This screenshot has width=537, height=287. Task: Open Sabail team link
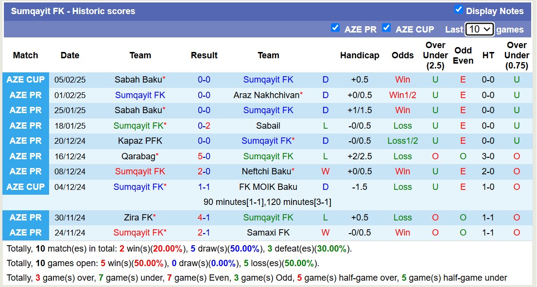click(x=268, y=126)
